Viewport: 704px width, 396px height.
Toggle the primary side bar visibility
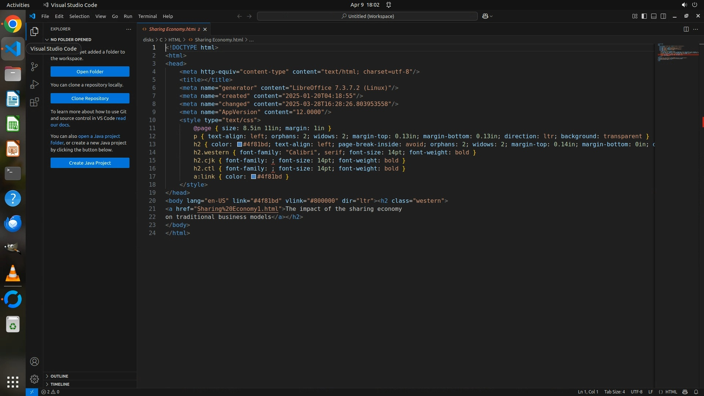click(644, 16)
